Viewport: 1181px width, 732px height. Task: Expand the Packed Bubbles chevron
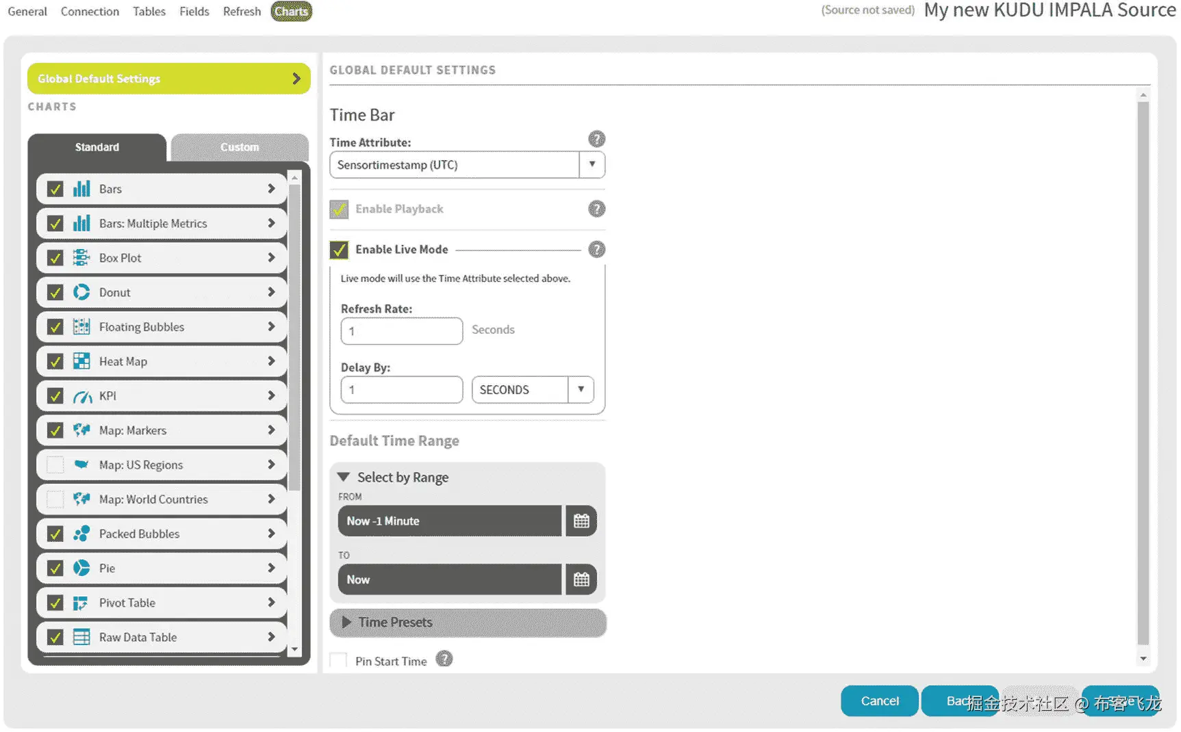pyautogui.click(x=271, y=534)
